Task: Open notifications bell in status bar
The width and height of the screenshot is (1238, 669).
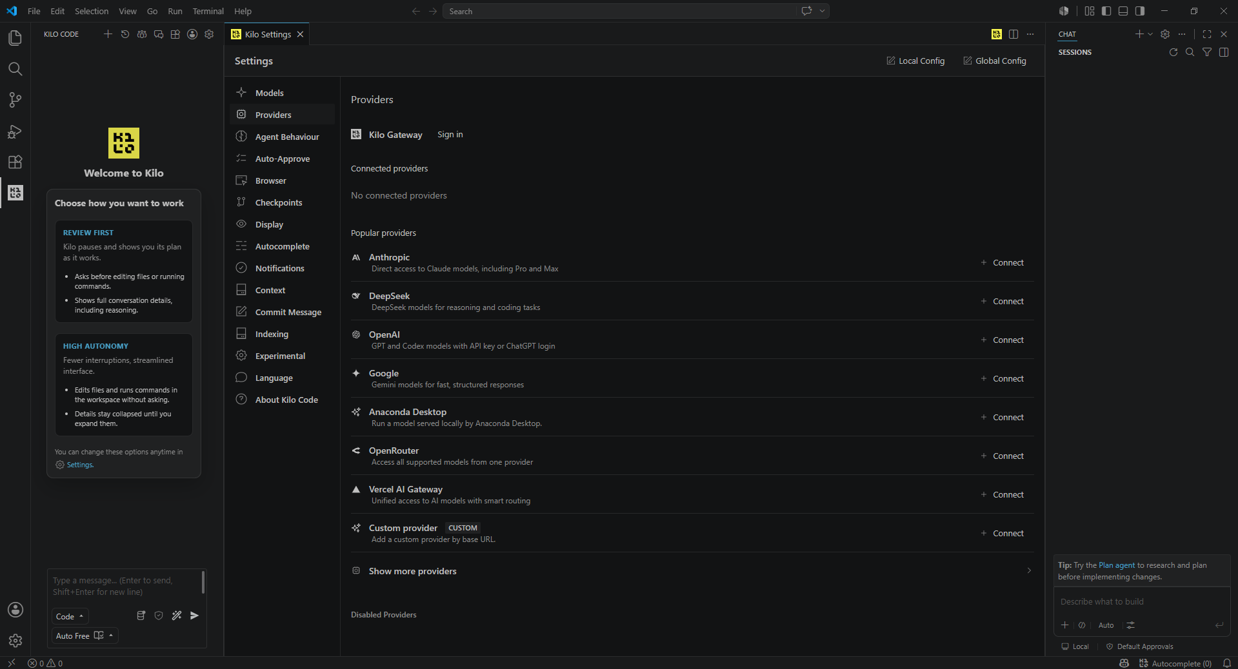Action: pyautogui.click(x=1227, y=663)
